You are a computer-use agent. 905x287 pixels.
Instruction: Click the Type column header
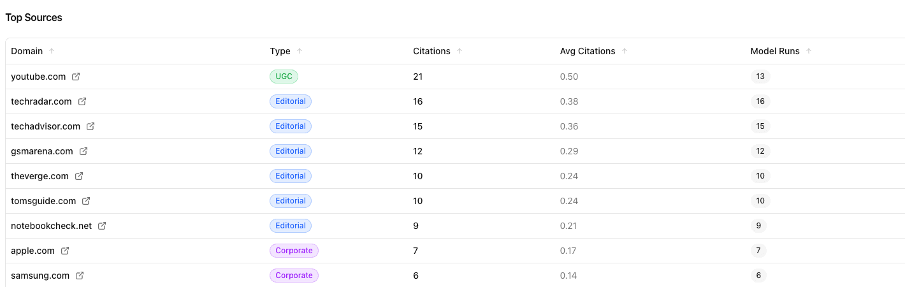[280, 51]
